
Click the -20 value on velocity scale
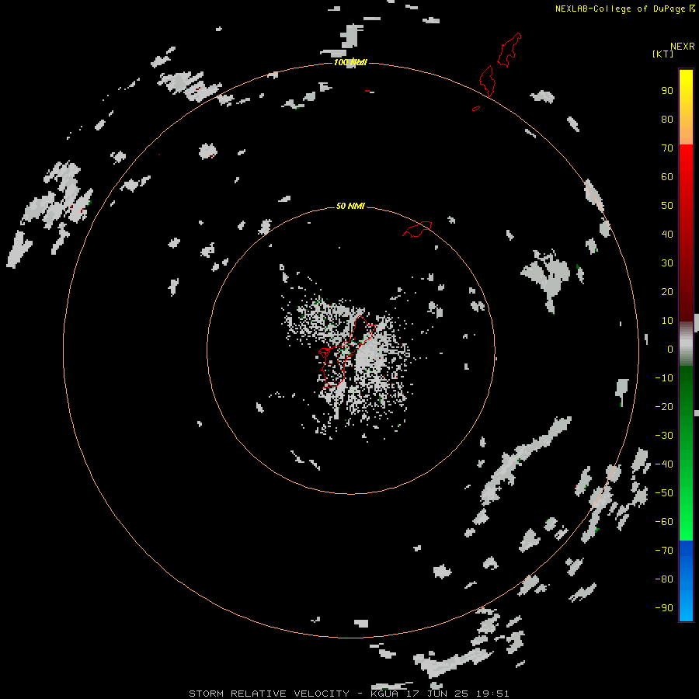click(664, 406)
